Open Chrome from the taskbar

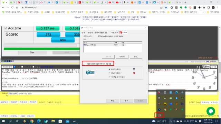[32, 121]
